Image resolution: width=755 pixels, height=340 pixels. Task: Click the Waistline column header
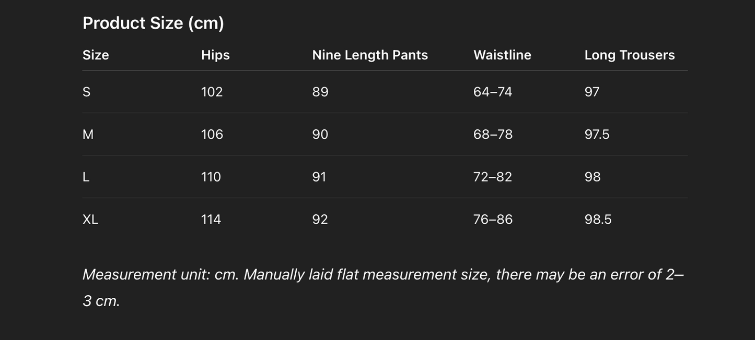[502, 55]
